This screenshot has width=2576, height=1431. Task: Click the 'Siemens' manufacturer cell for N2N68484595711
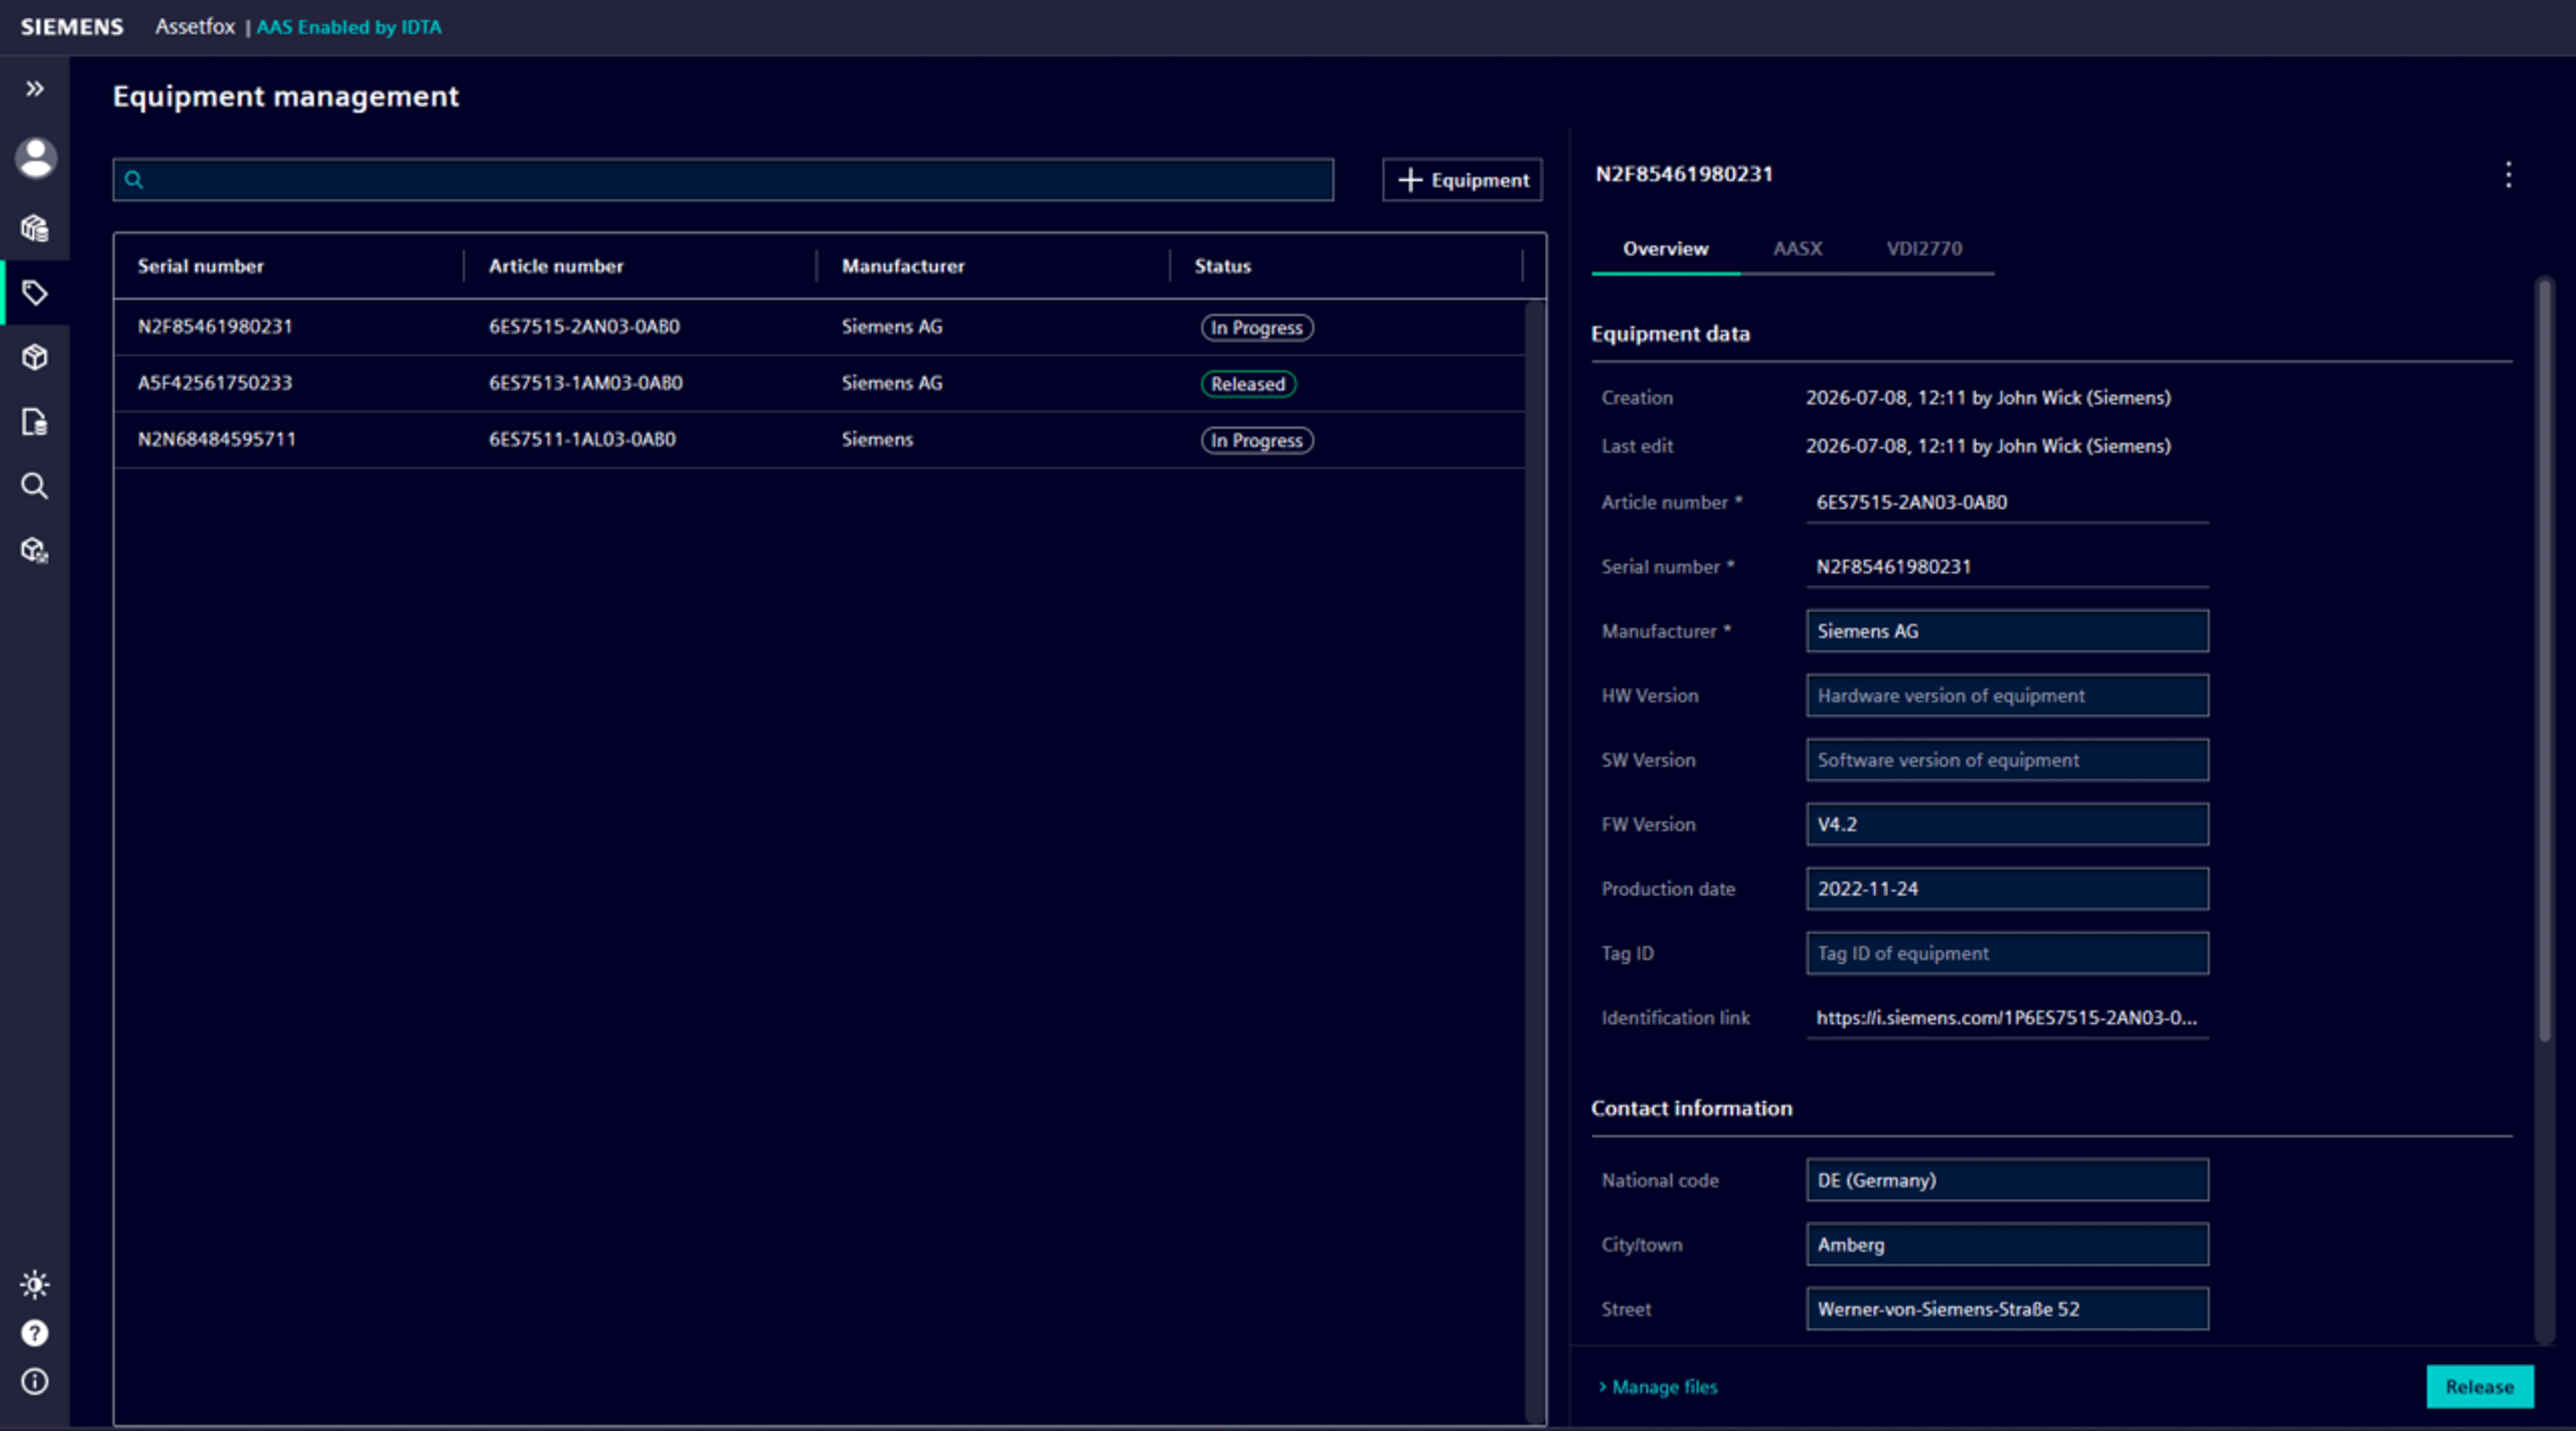(x=877, y=440)
